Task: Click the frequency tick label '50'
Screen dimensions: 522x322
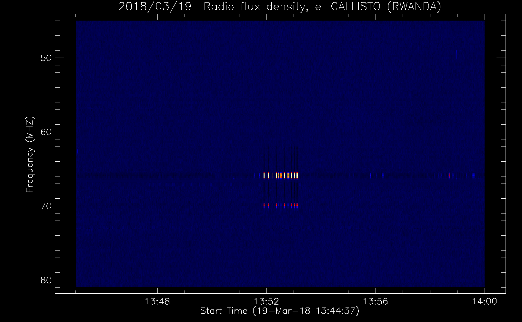Action: point(46,58)
